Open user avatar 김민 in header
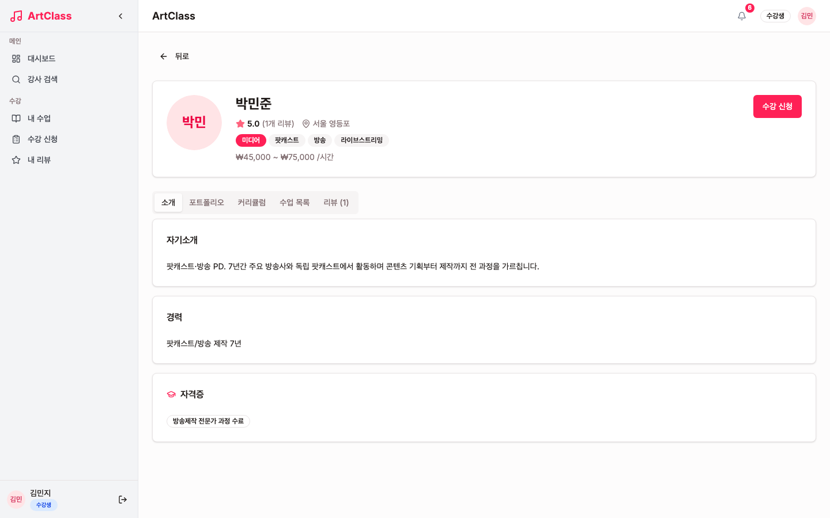The height and width of the screenshot is (518, 830). pyautogui.click(x=807, y=16)
